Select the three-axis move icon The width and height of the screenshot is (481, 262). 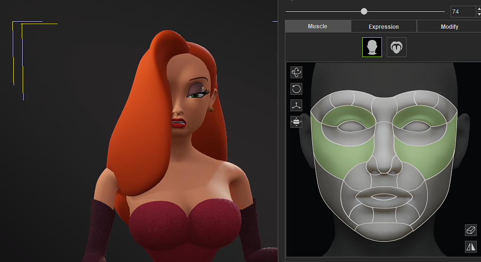pyautogui.click(x=296, y=105)
